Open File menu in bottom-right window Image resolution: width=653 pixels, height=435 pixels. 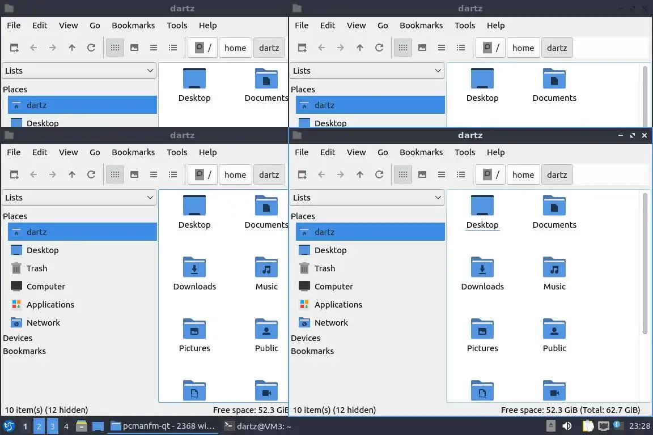(302, 152)
